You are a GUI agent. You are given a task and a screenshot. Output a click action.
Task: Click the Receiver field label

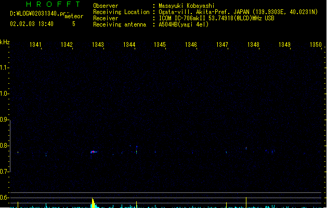pyautogui.click(x=106, y=18)
